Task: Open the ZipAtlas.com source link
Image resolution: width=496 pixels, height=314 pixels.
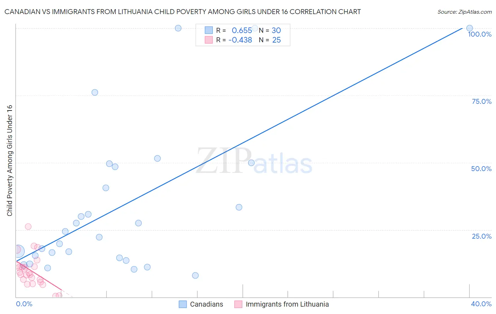Action: 464,12
